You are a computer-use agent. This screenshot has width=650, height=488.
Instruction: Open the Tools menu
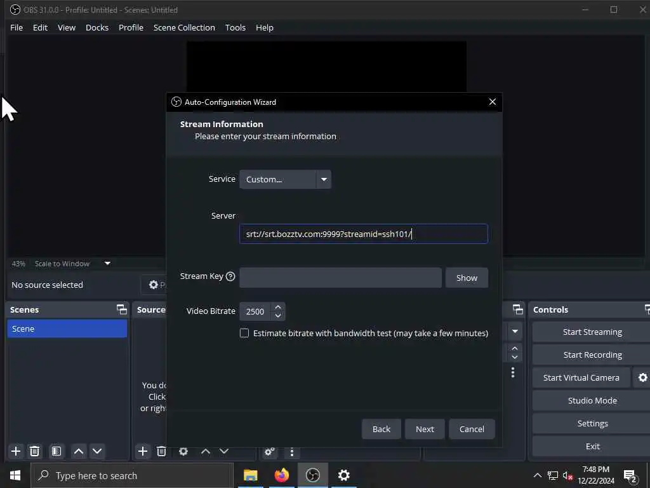click(x=235, y=27)
